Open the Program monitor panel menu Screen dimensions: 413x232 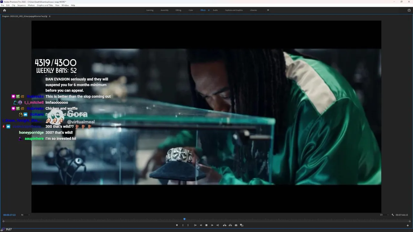tap(49, 16)
